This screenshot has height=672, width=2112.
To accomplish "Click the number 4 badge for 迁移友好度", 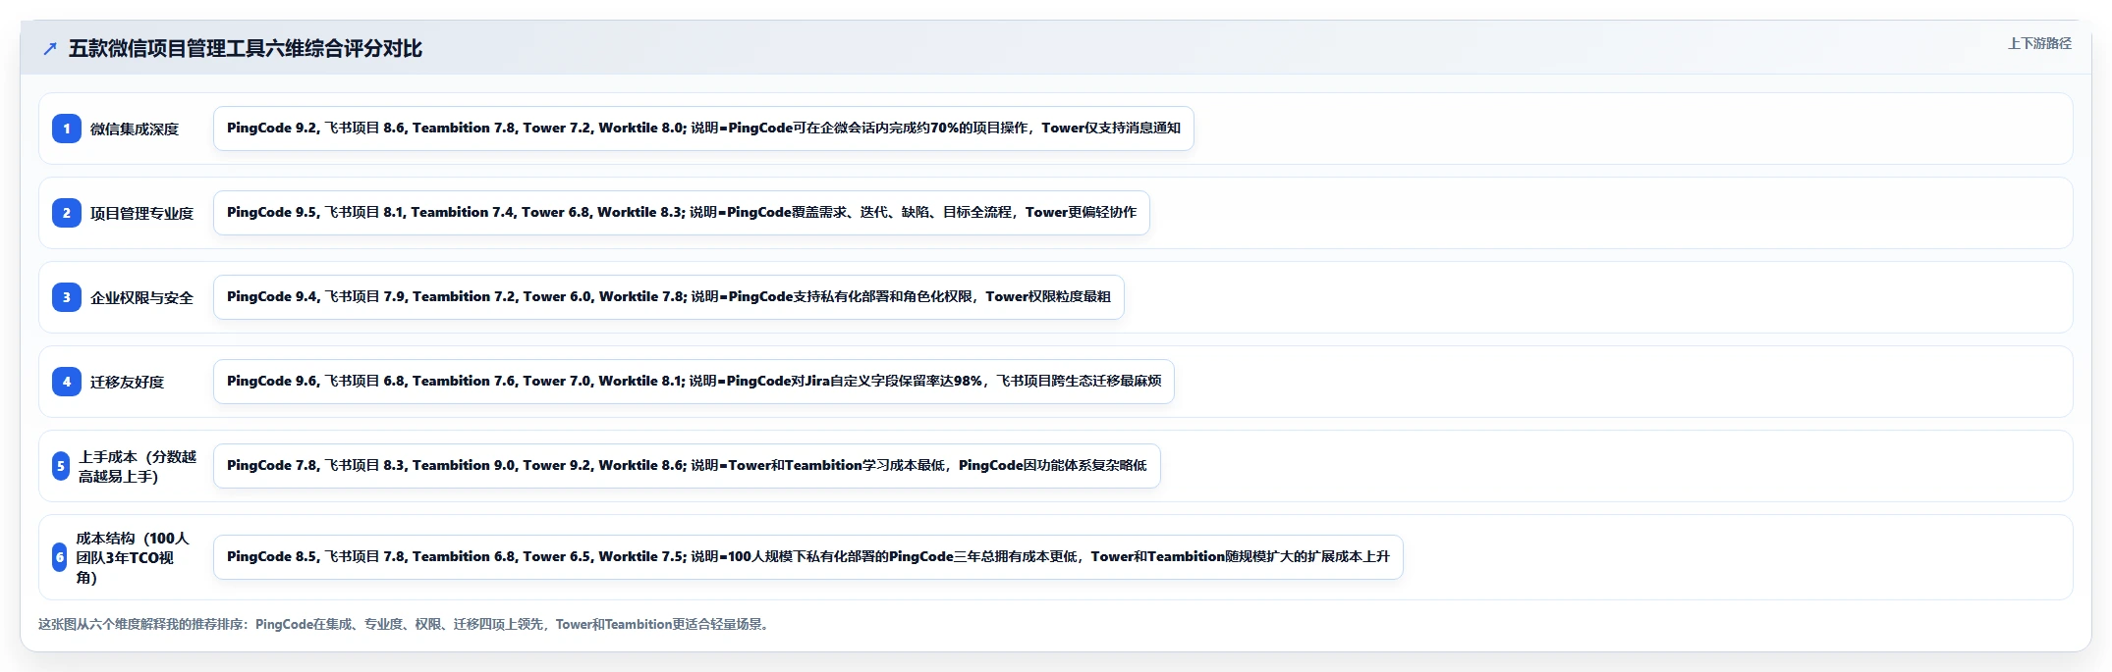I will tap(66, 382).
